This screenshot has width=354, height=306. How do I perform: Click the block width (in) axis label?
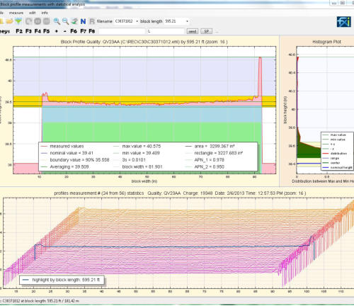144,181
